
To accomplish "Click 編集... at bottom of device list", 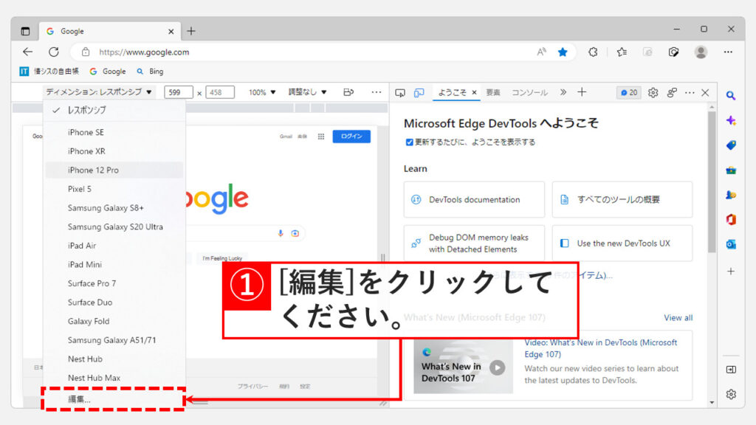I will tap(114, 399).
